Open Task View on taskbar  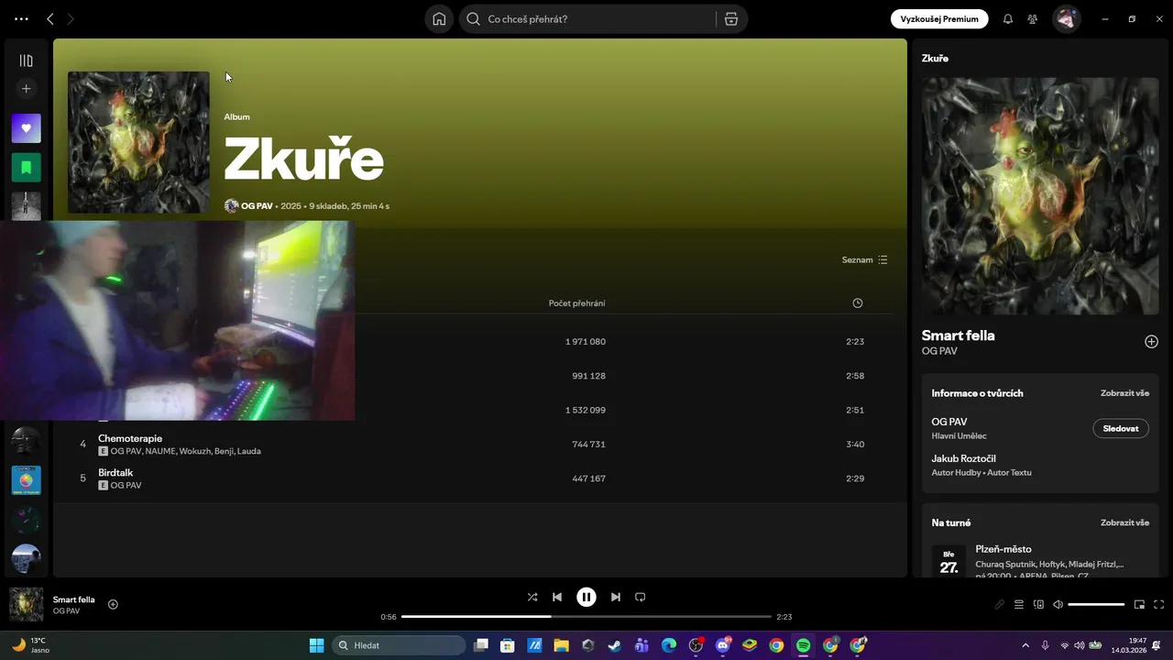[x=480, y=645]
